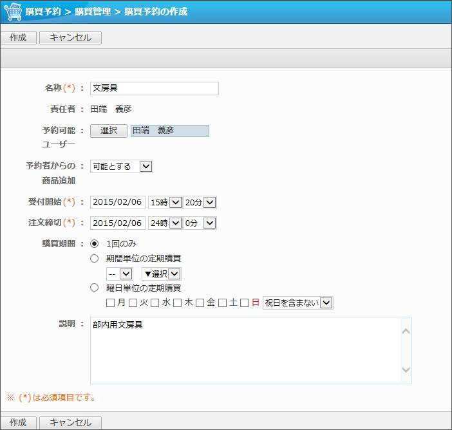
Task: Click the 名称 text field
Action: coord(155,89)
